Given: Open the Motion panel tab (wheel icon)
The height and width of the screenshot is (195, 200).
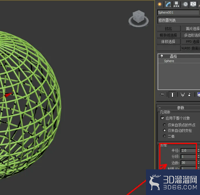Looking at the screenshot, I should tap(185, 4).
